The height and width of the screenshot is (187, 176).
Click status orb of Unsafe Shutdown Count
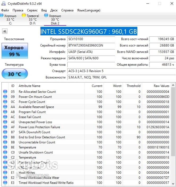tap(5, 152)
